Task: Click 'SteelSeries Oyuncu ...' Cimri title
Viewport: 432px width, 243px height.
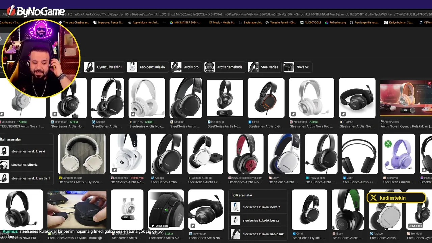Action: pos(309,238)
